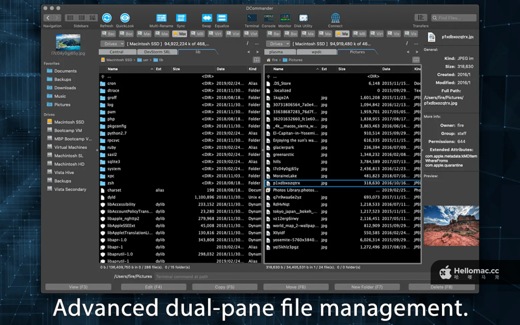This screenshot has height=325, width=520.
Task: Select the 'libAccessibility' file row
Action: [180, 204]
